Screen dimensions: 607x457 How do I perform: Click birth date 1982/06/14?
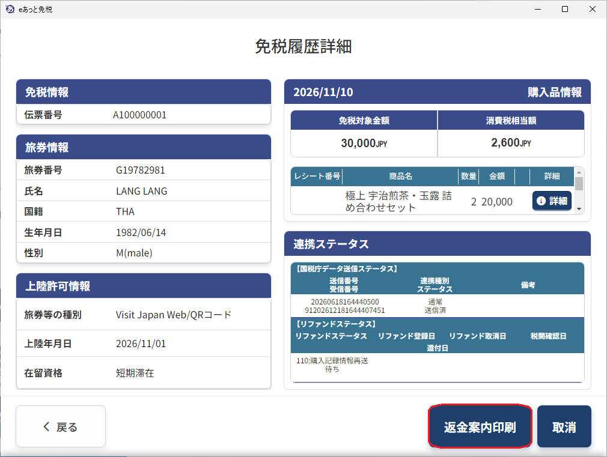pos(141,232)
